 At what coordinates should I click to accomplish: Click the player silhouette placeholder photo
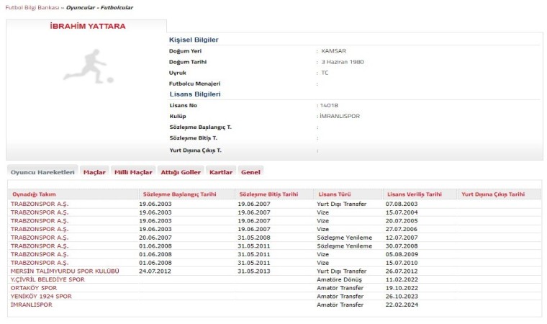tap(86, 66)
